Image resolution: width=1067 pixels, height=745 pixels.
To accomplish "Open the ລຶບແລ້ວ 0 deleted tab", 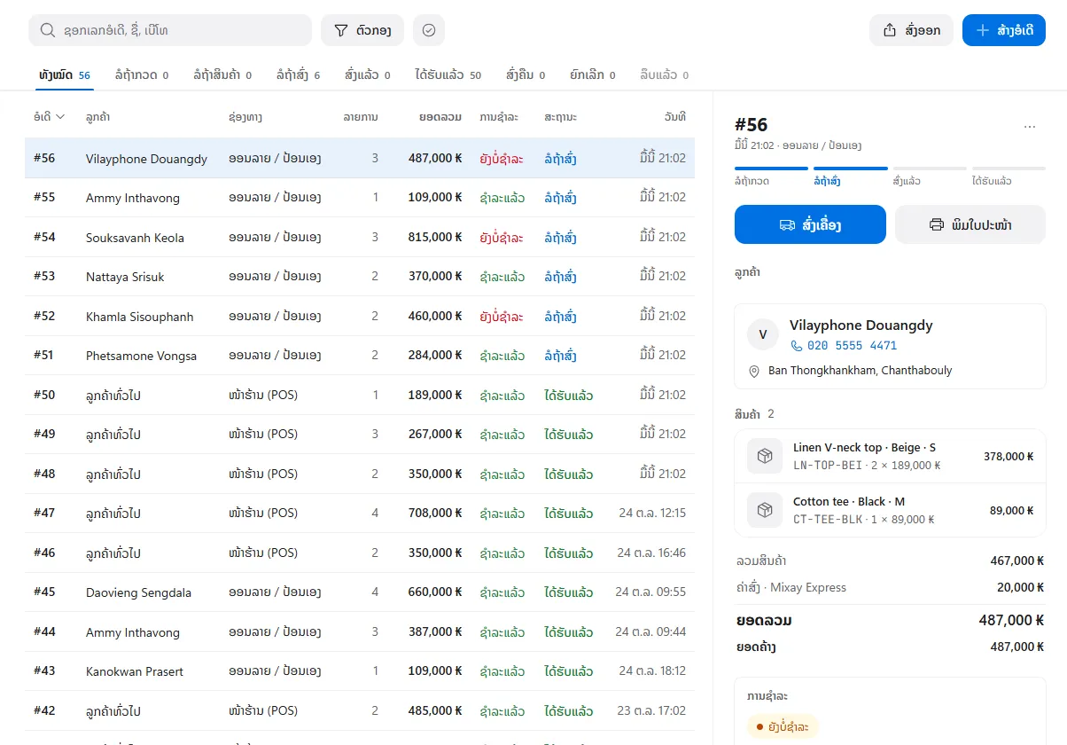I will point(665,75).
